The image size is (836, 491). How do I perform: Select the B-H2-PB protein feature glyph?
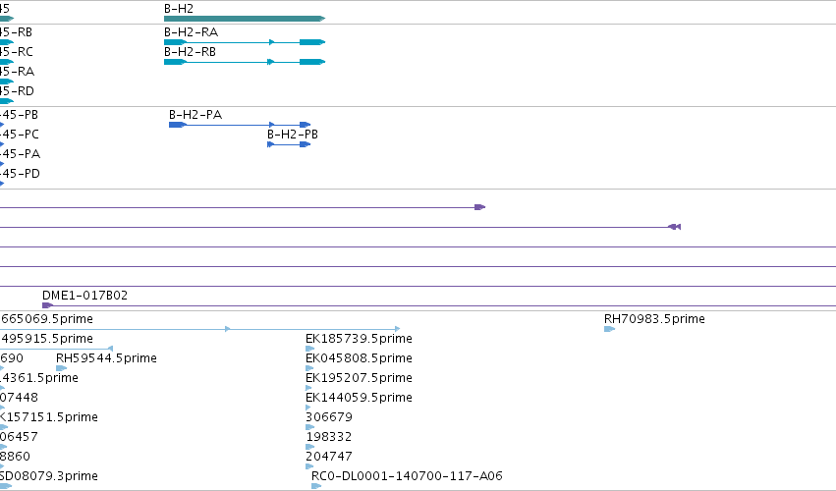pos(289,144)
